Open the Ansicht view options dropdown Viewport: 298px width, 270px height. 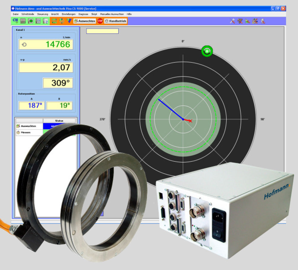pos(55,14)
